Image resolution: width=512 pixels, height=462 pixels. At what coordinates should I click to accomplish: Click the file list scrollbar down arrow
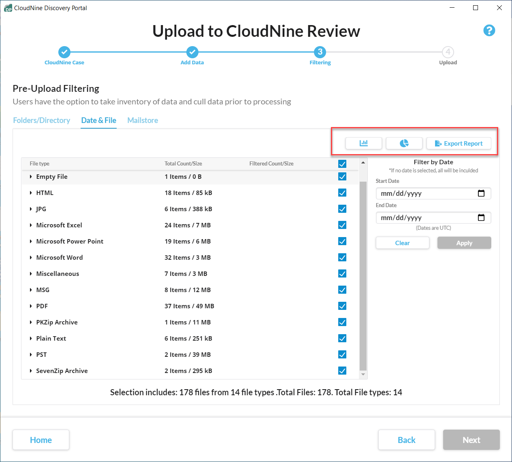pos(363,375)
